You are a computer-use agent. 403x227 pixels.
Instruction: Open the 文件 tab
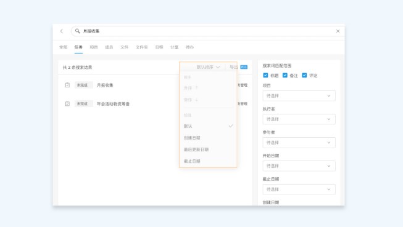click(x=124, y=47)
